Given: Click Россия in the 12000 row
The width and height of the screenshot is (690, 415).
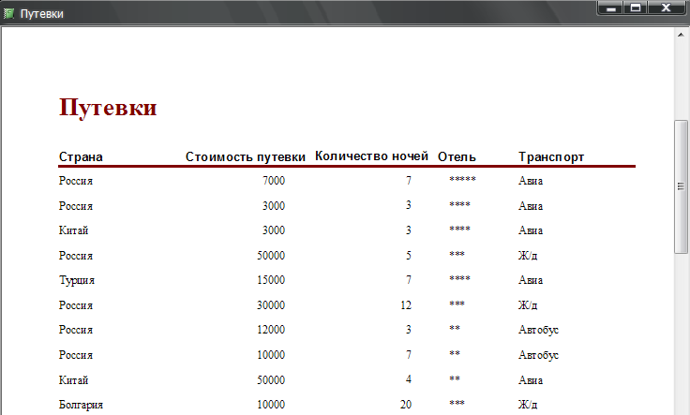Looking at the screenshot, I should coord(76,330).
